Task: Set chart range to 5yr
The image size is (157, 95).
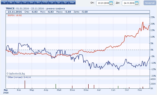Action: [65, 3]
